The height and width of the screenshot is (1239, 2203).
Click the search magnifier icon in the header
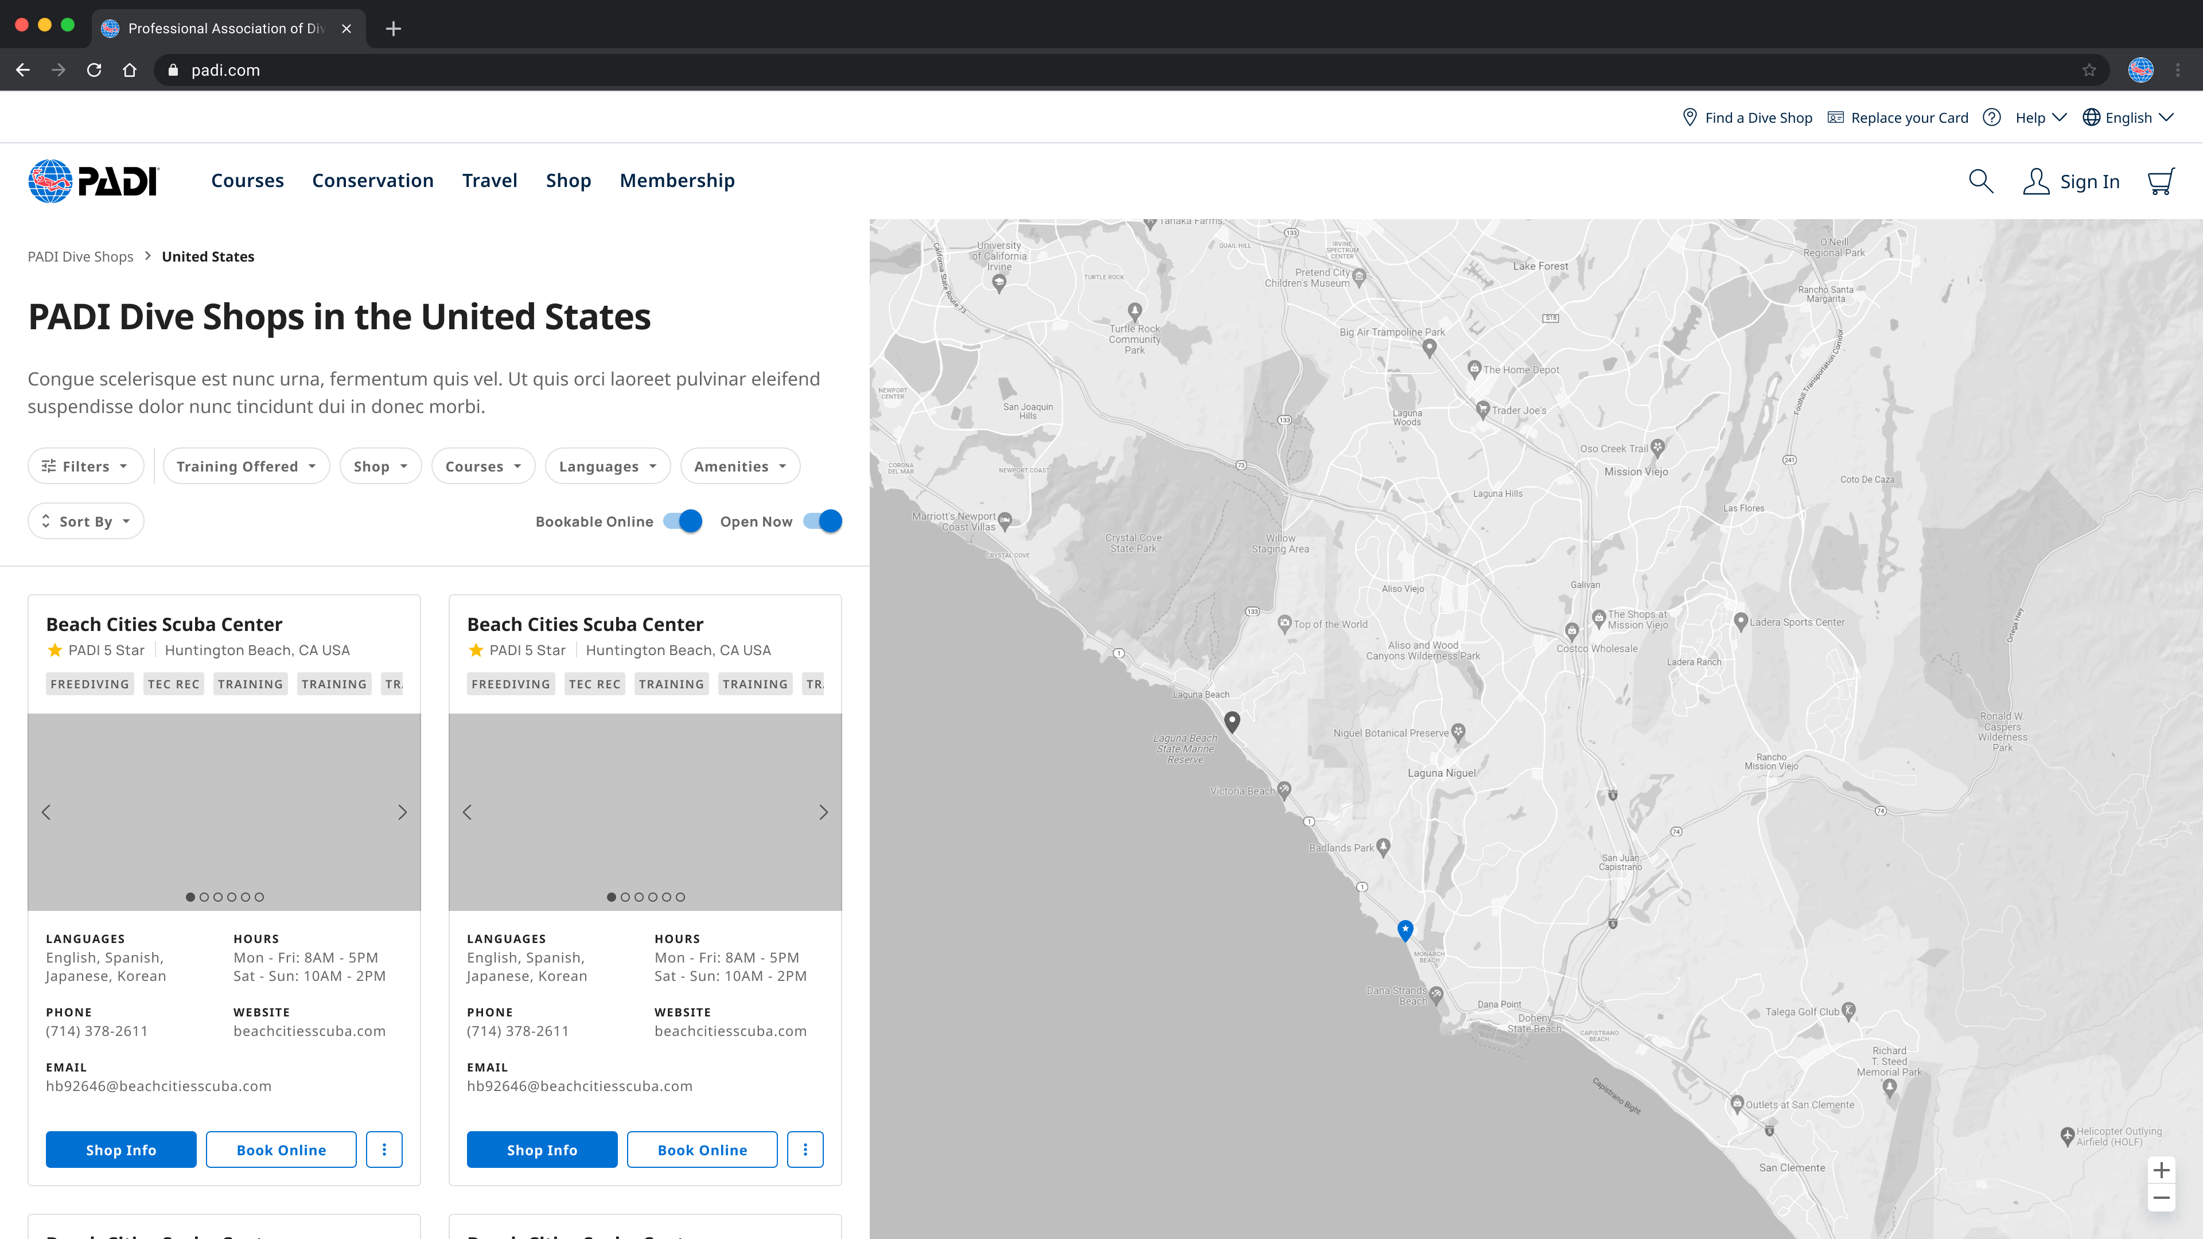(1980, 181)
